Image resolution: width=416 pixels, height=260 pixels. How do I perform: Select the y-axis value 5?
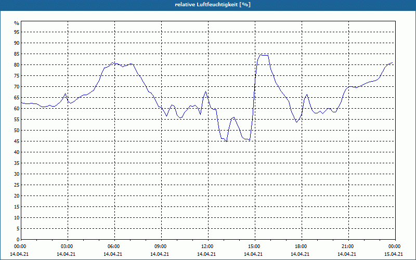18,229
